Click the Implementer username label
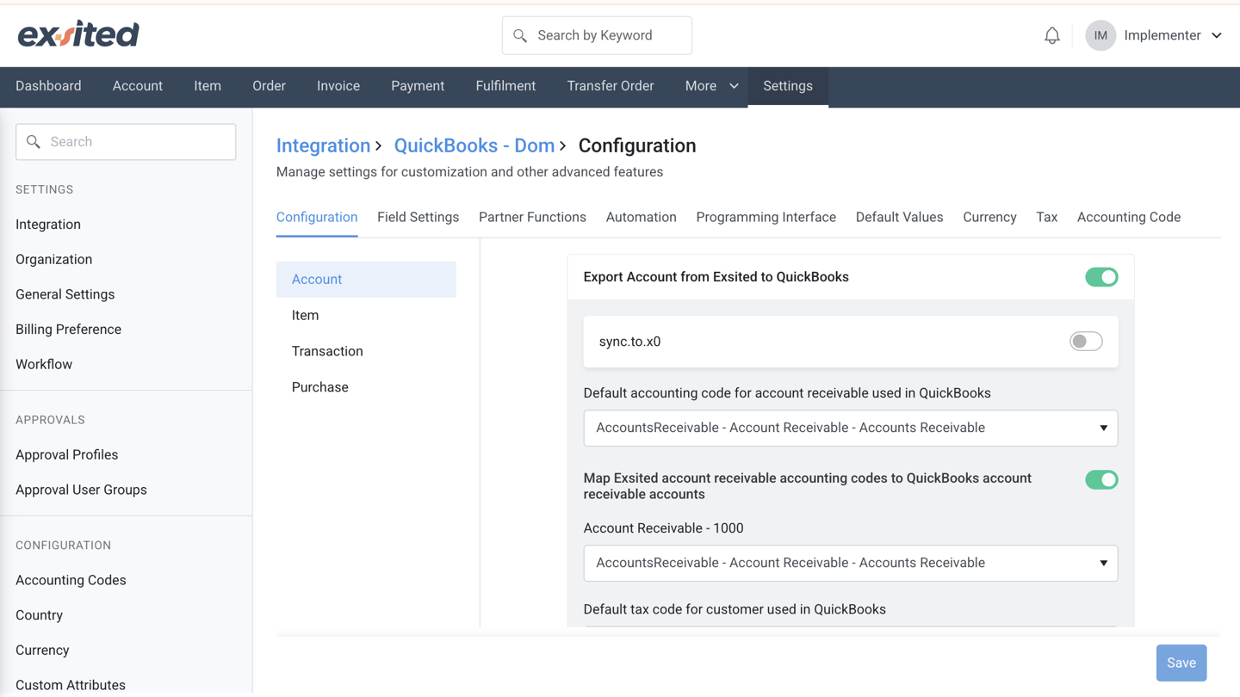 pyautogui.click(x=1162, y=35)
